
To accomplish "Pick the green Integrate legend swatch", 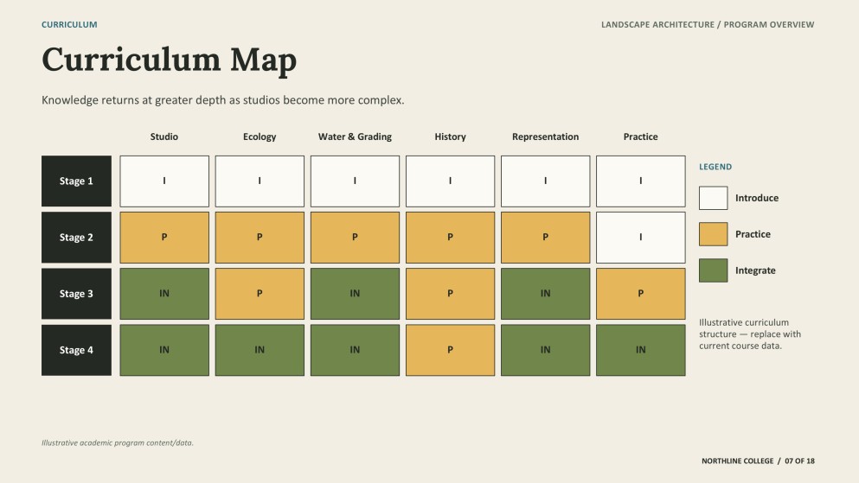I will pyautogui.click(x=714, y=270).
